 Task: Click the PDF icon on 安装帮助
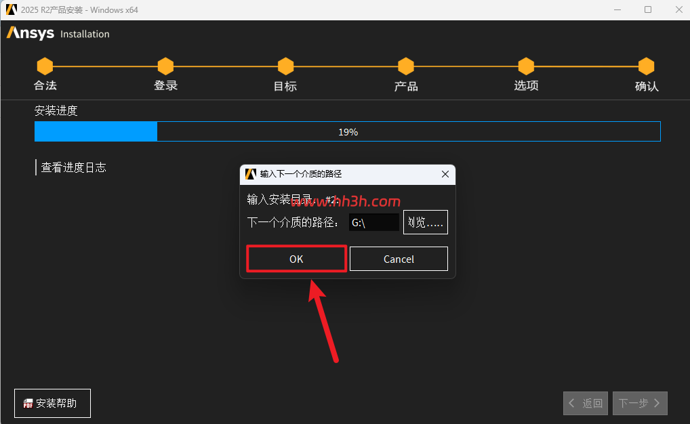[28, 403]
